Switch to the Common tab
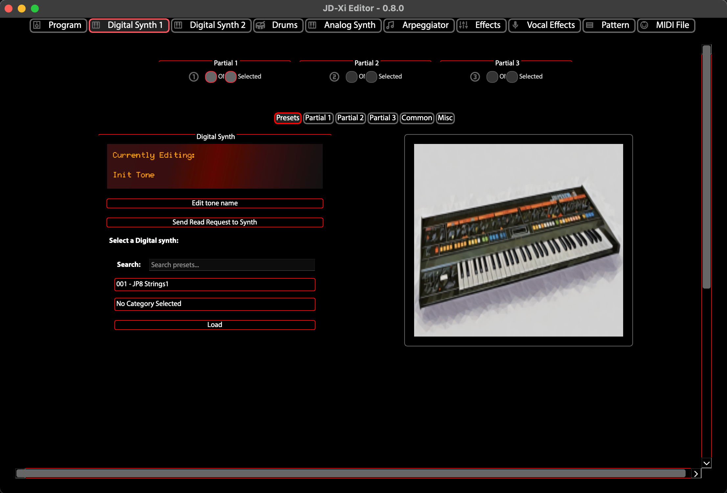This screenshot has width=727, height=493. pyautogui.click(x=416, y=118)
